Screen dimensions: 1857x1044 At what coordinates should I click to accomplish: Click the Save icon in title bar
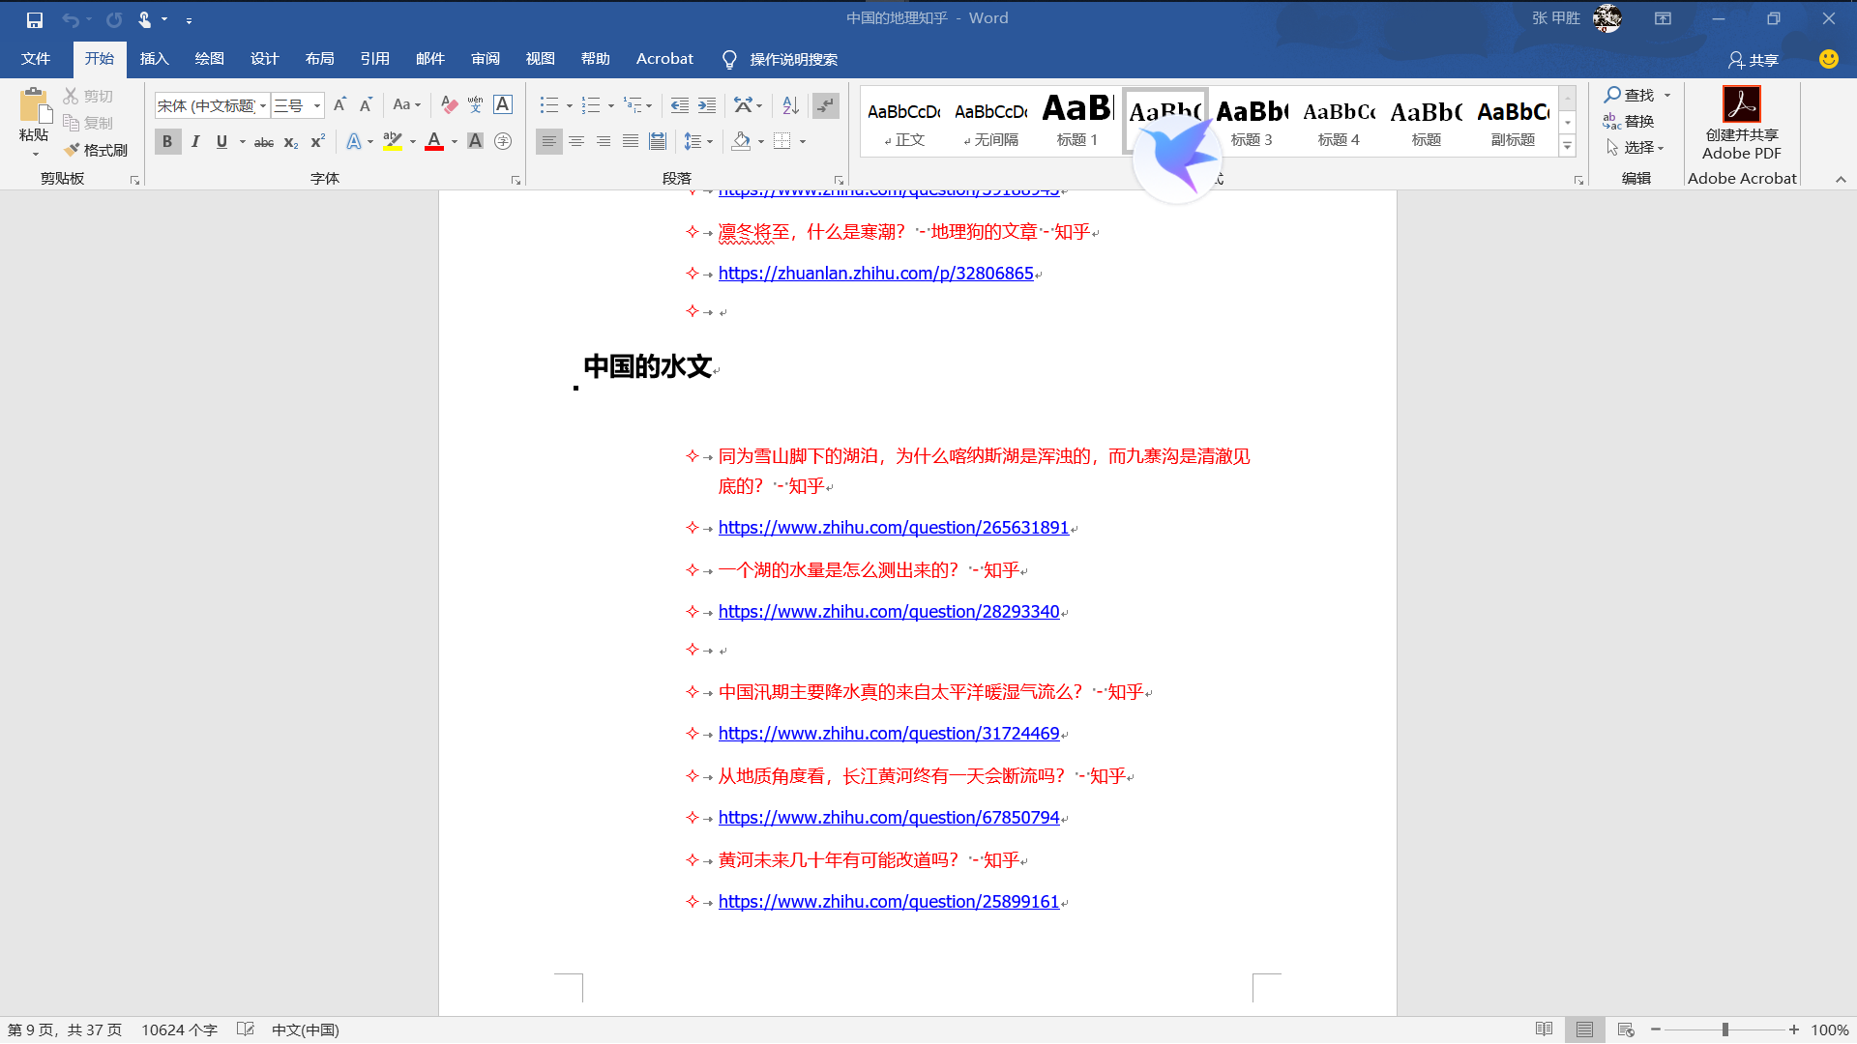[x=35, y=19]
